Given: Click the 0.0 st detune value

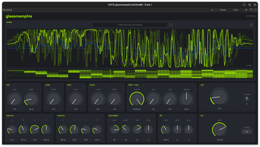Looking at the screenshot, I should 186,109.
